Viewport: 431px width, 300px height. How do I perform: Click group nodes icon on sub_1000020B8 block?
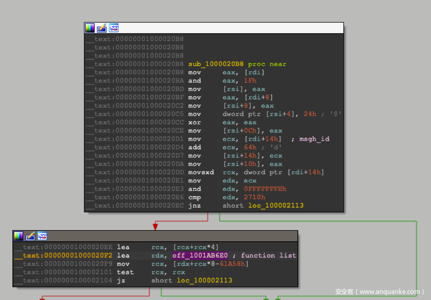[x=114, y=28]
